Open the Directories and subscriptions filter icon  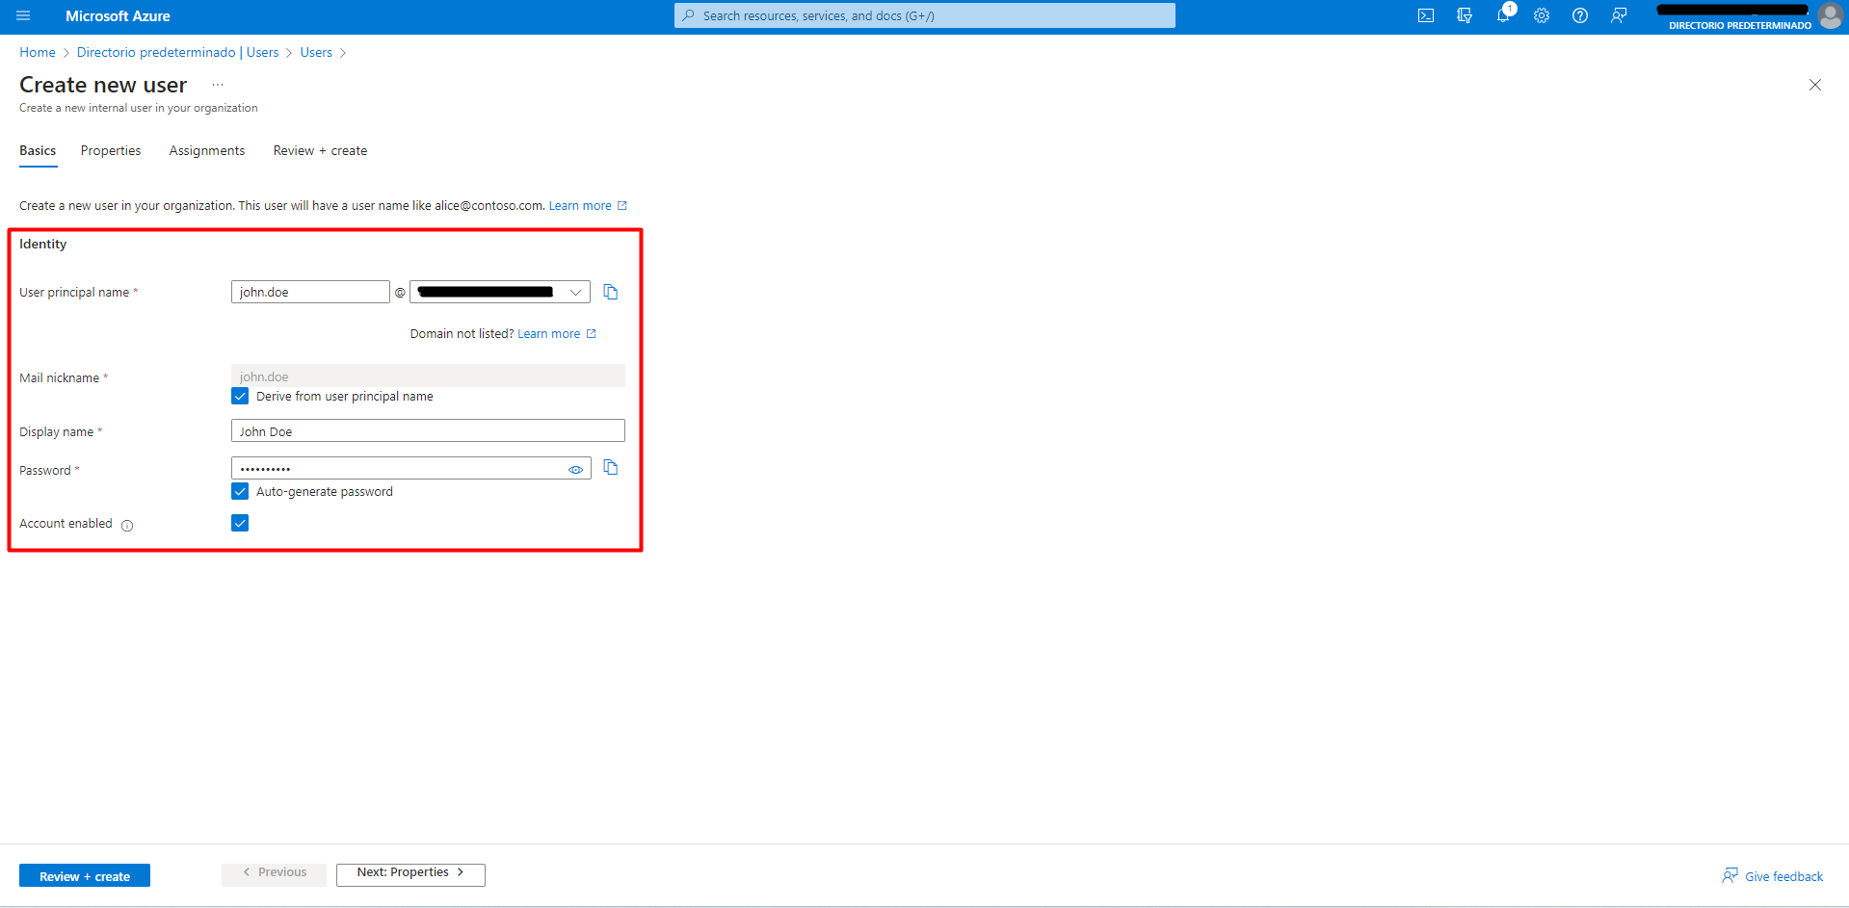point(1465,15)
